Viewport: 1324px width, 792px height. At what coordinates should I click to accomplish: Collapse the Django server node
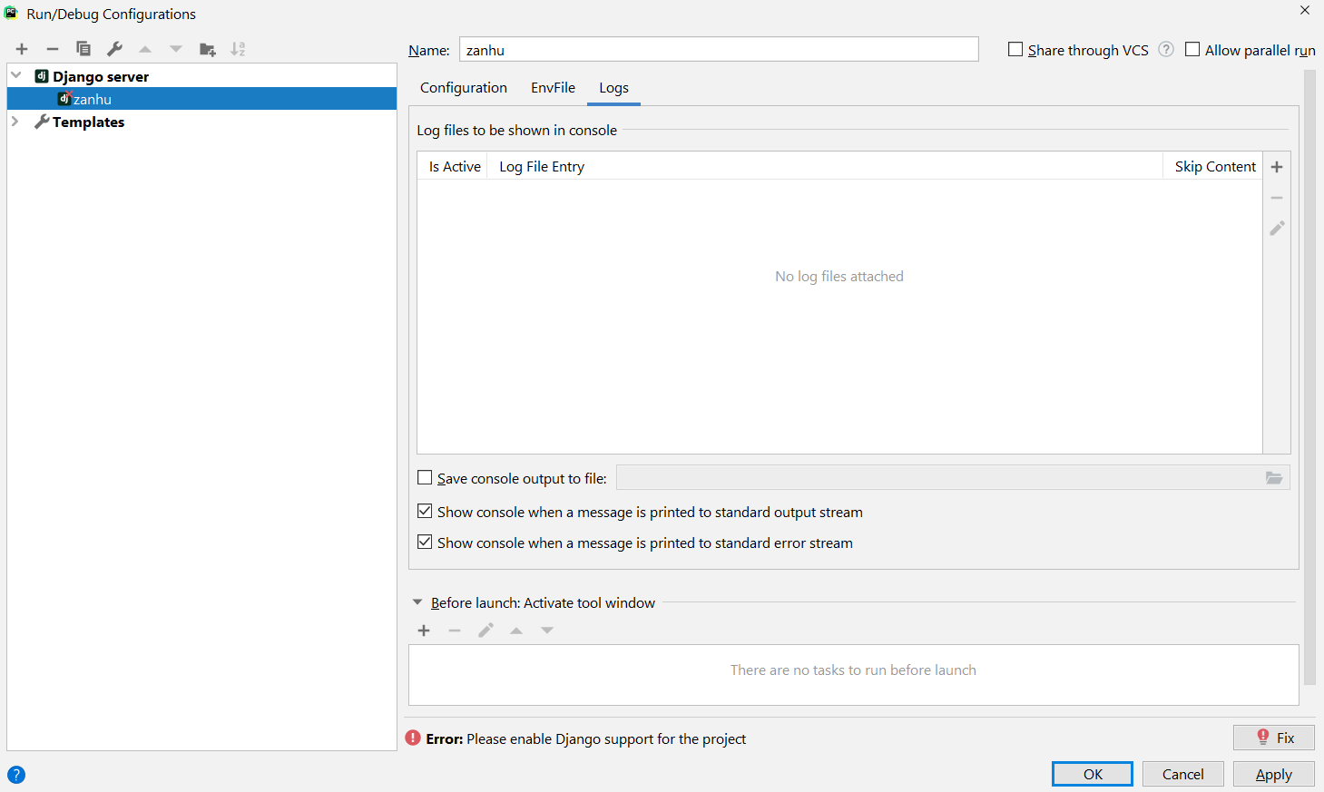tap(16, 75)
